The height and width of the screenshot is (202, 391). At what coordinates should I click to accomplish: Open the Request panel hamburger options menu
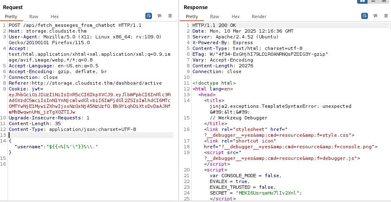coord(170,16)
